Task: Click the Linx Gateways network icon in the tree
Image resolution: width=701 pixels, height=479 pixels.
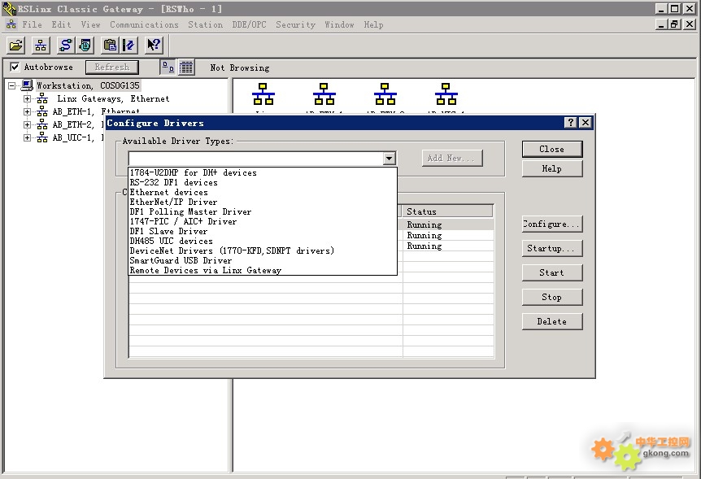Action: (42, 98)
